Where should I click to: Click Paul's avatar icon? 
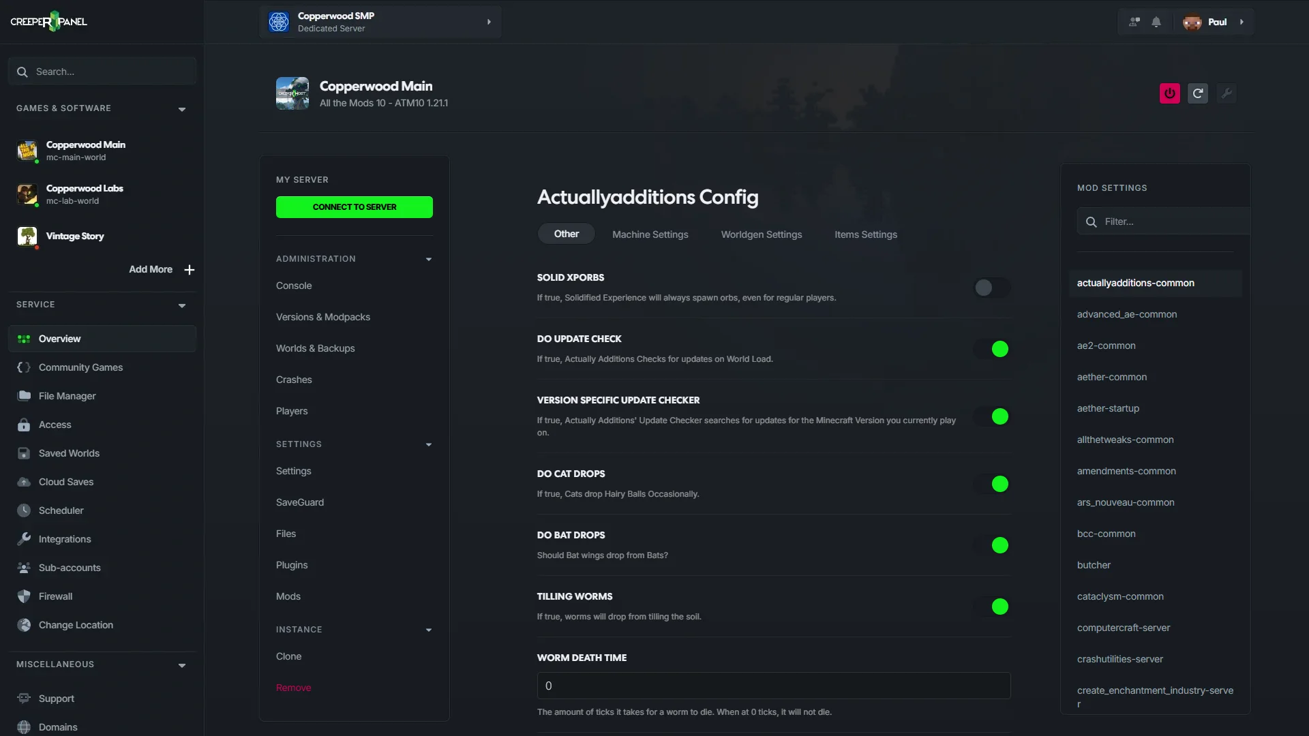point(1192,22)
